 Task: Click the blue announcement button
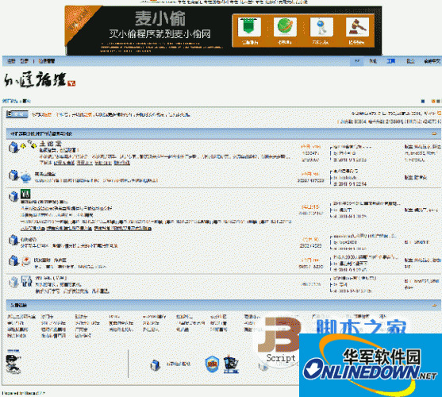point(17,114)
